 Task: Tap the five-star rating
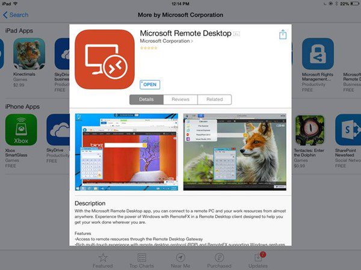click(149, 48)
